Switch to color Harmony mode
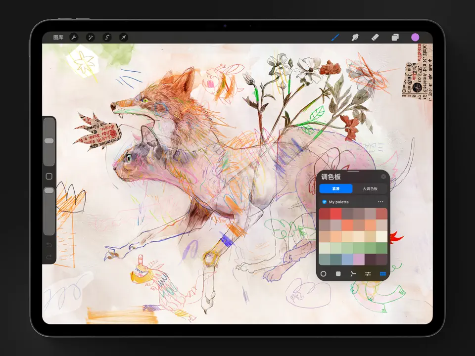Screen dimensions: 475x356 353,273
